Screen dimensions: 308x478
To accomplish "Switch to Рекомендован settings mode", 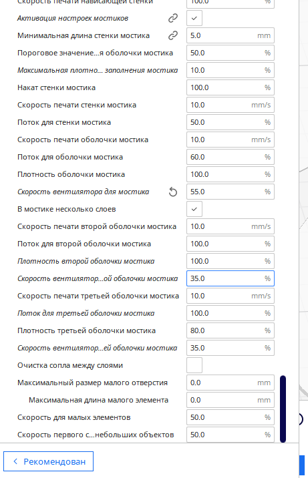I will click(49, 461).
